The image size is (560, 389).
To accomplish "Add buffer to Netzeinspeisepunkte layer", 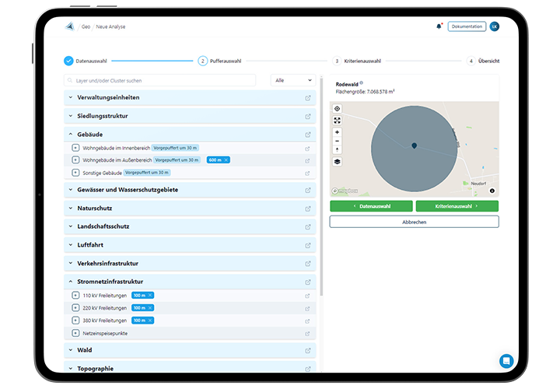I will (x=75, y=333).
